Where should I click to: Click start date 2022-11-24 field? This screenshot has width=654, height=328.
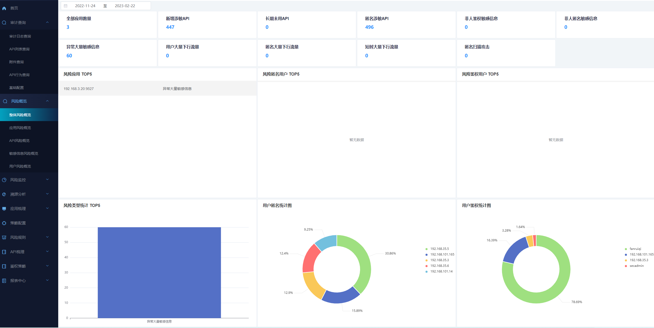pos(85,6)
